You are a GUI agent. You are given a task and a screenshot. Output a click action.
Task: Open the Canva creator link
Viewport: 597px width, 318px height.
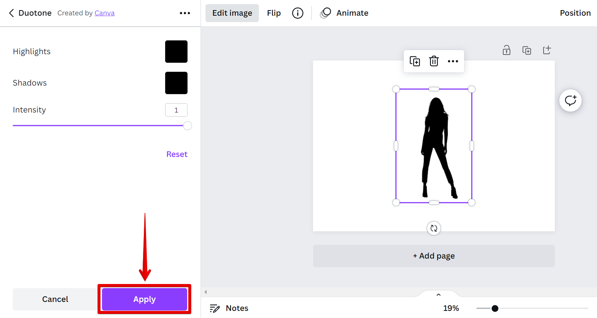point(105,13)
